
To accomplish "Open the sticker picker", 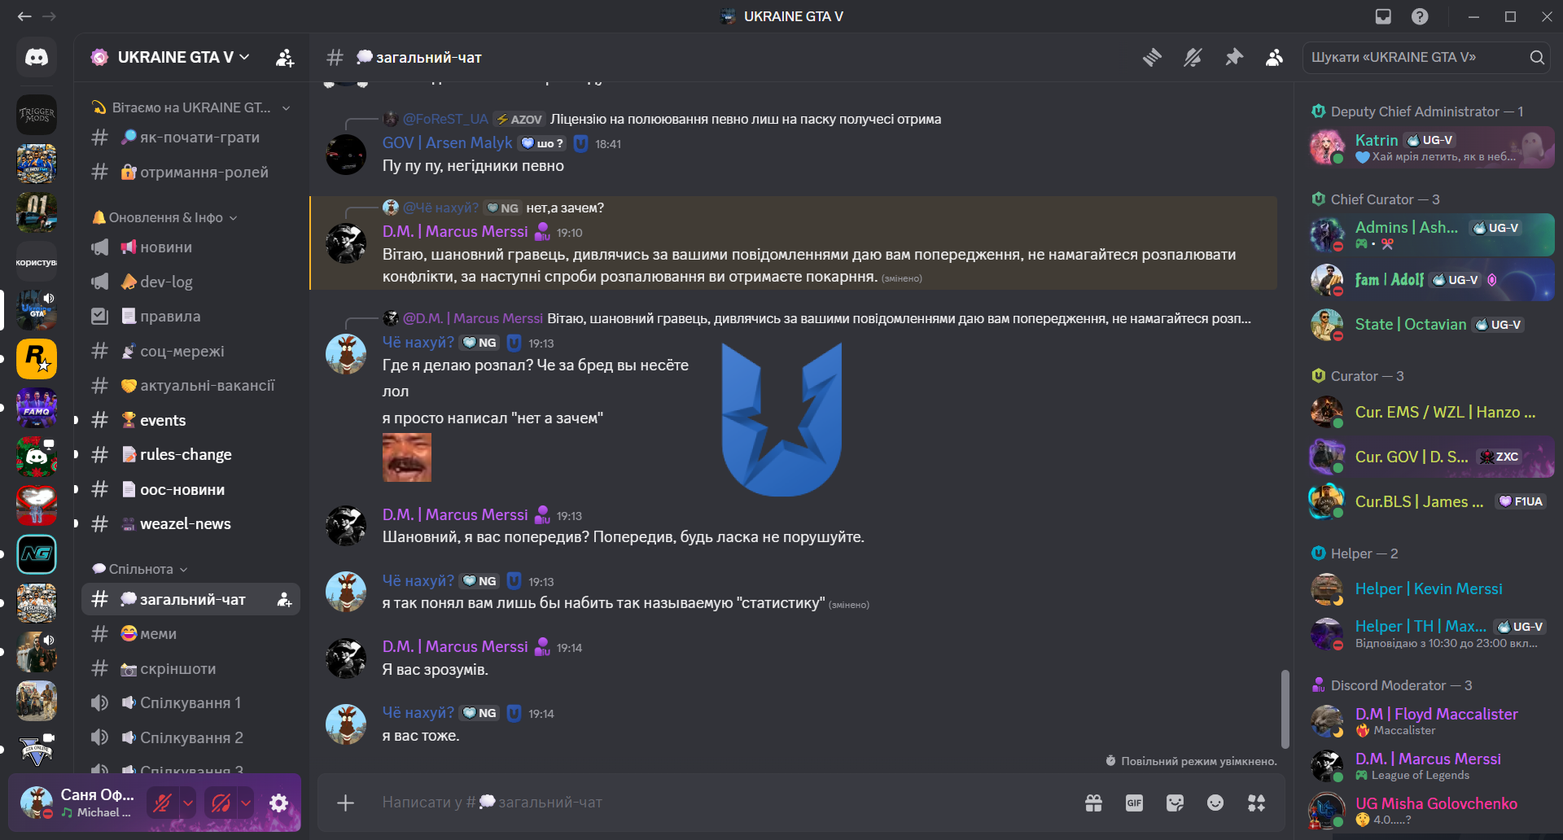I will [x=1175, y=803].
